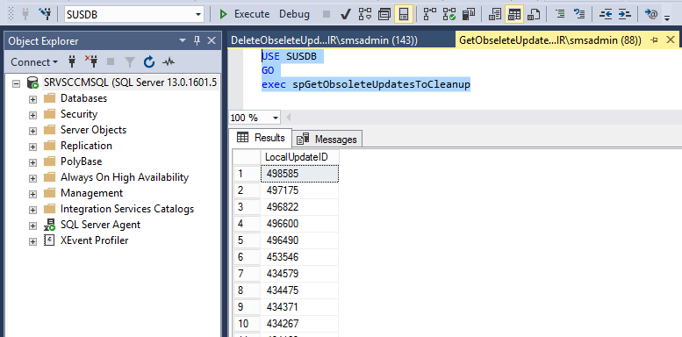This screenshot has height=337, width=682.
Task: Toggle Include Actual Execution Plan icon
Action: point(430,14)
